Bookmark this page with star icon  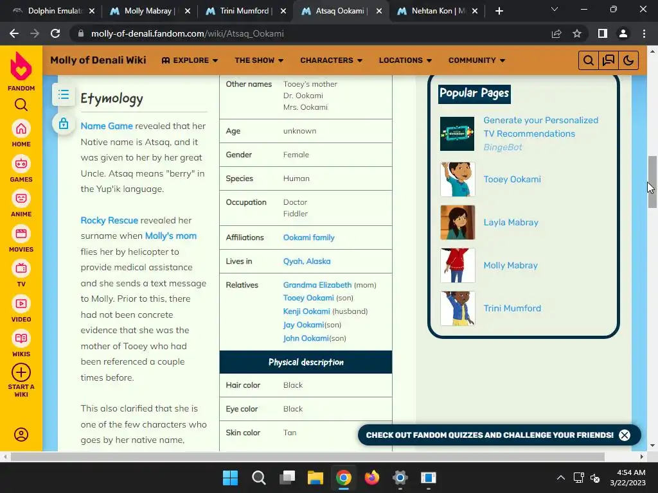[577, 33]
